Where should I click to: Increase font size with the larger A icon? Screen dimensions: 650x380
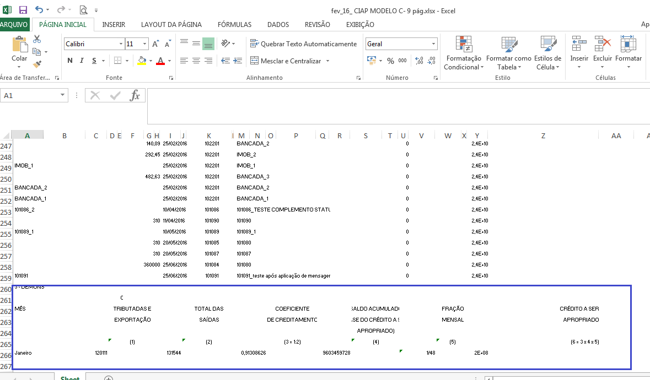pos(155,44)
